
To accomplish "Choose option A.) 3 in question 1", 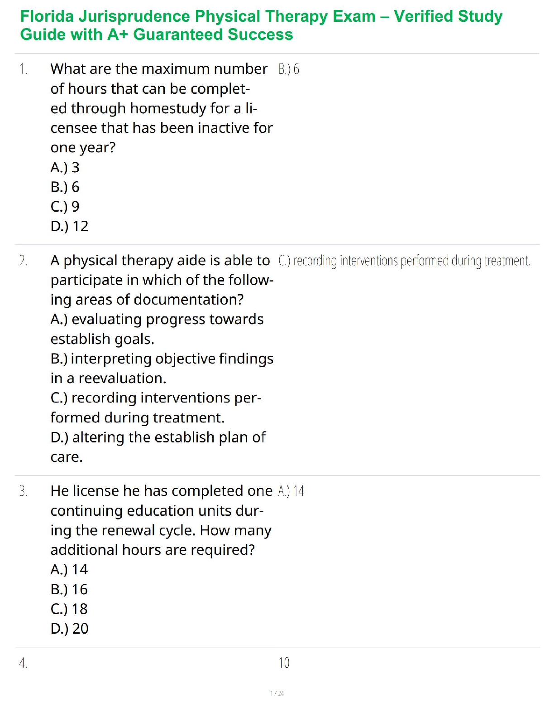I will point(65,167).
